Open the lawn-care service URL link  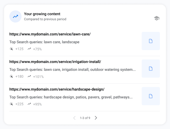click(x=50, y=34)
